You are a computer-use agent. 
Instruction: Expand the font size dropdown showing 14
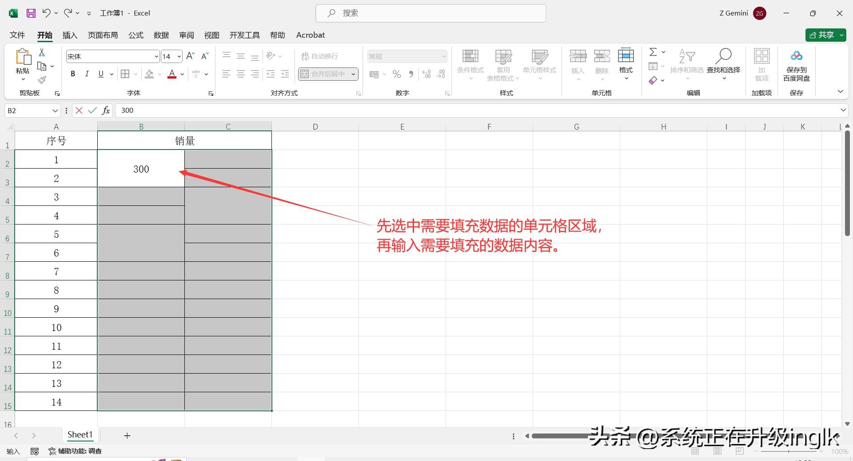[x=179, y=56]
